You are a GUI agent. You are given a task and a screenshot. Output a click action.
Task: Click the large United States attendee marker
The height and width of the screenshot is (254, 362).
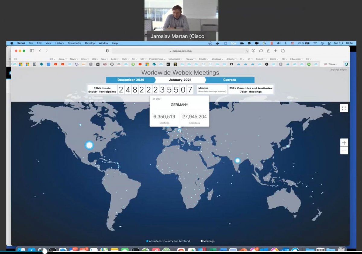(89, 145)
